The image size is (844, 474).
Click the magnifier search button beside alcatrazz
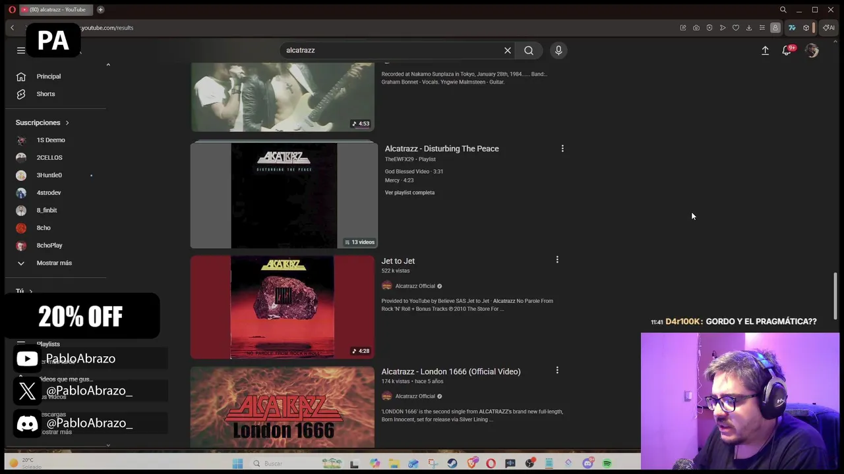[x=529, y=50]
